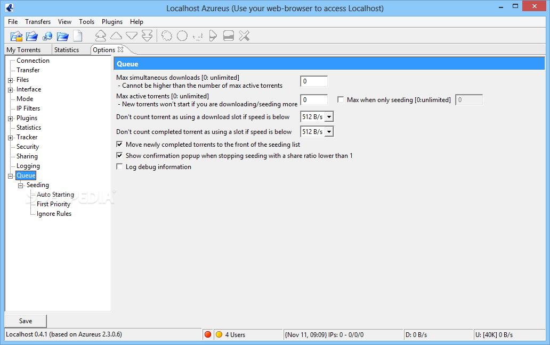Collapse the Queue tree node
This screenshot has width=550, height=345.
coord(11,176)
